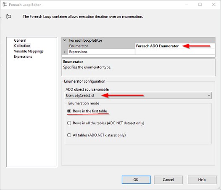Click the Help button
221x190 pixels.
[202, 180]
